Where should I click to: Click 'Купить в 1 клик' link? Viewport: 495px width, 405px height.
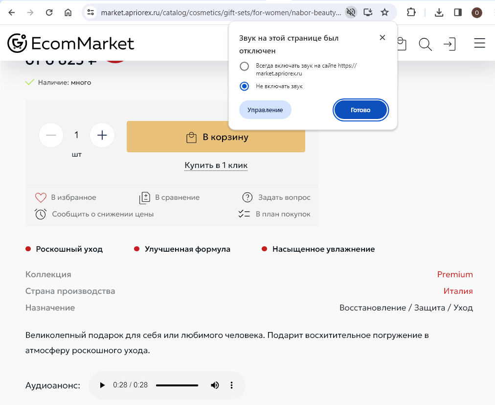pos(216,166)
